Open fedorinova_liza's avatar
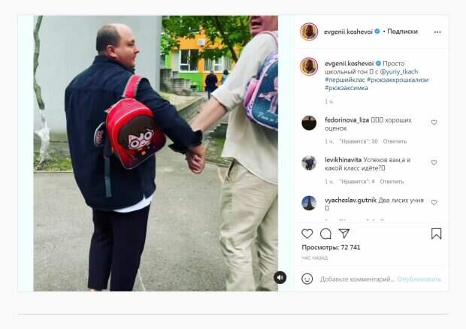This screenshot has width=466, height=329. click(x=309, y=123)
